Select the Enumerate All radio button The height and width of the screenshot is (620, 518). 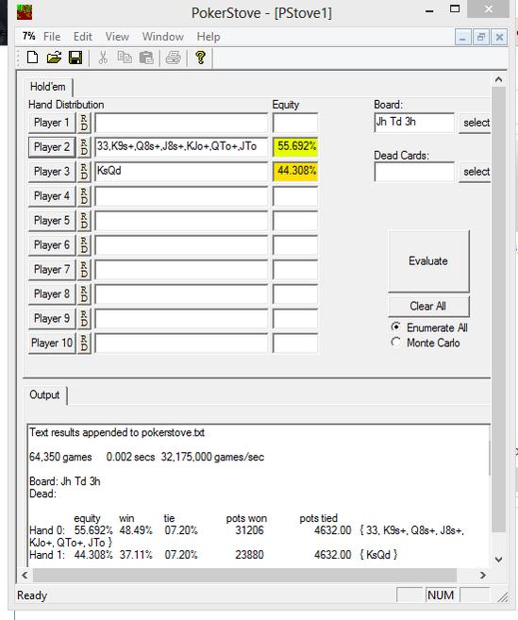tap(395, 327)
